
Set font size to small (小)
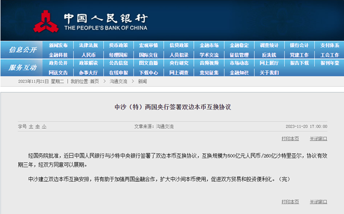(44, 126)
